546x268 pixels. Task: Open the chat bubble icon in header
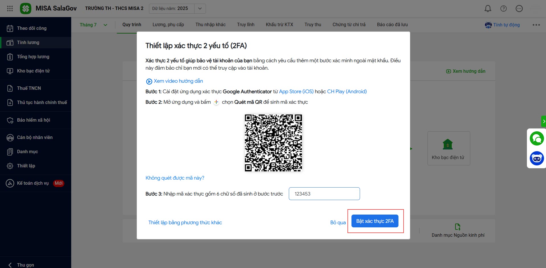tap(519, 9)
